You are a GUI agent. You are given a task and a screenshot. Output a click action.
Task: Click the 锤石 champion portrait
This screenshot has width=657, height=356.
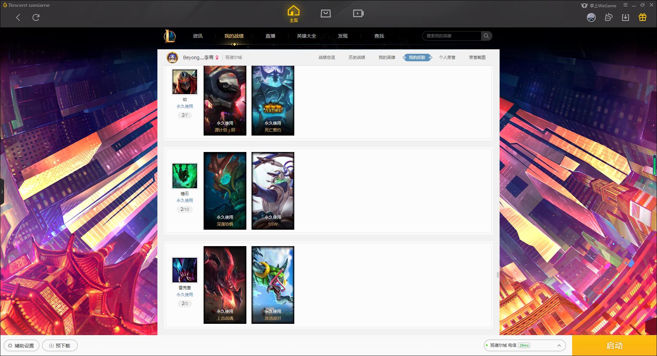pos(185,176)
